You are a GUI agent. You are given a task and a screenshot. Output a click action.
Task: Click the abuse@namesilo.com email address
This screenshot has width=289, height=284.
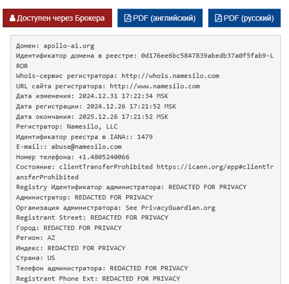coord(86,147)
